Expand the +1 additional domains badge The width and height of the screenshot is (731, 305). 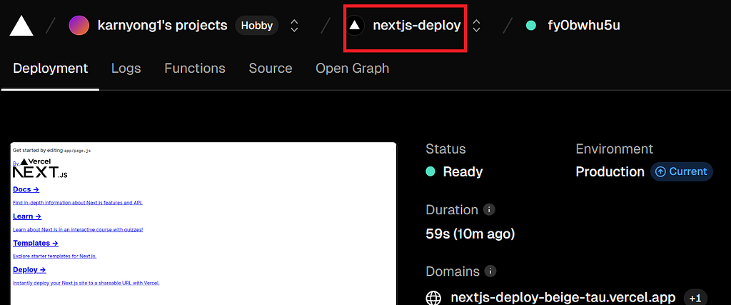point(695,298)
